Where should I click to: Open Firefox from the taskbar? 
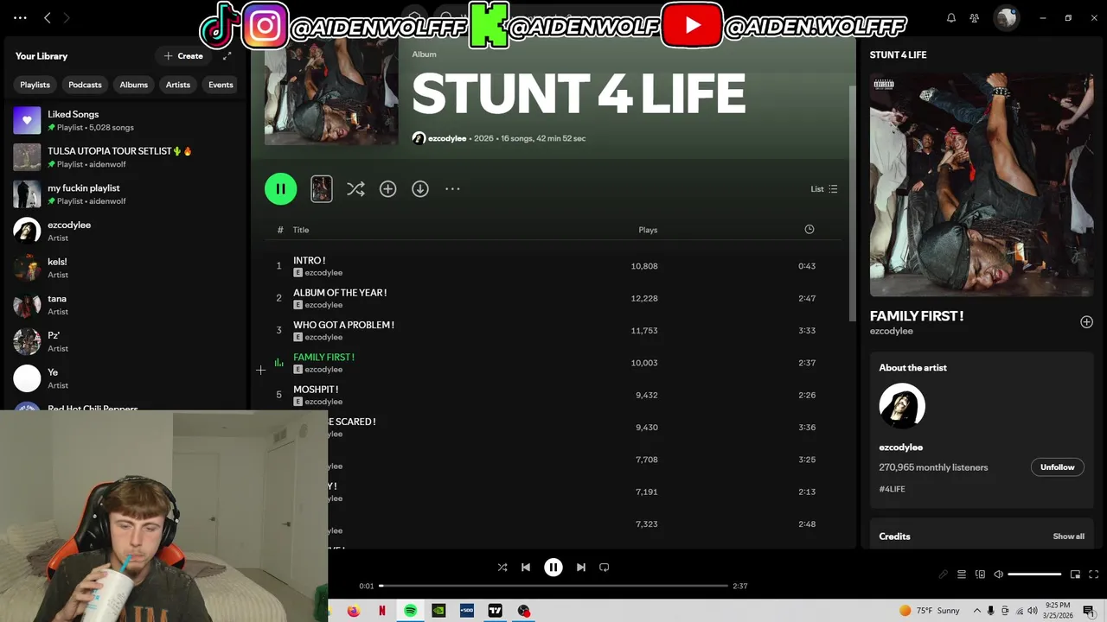click(354, 611)
